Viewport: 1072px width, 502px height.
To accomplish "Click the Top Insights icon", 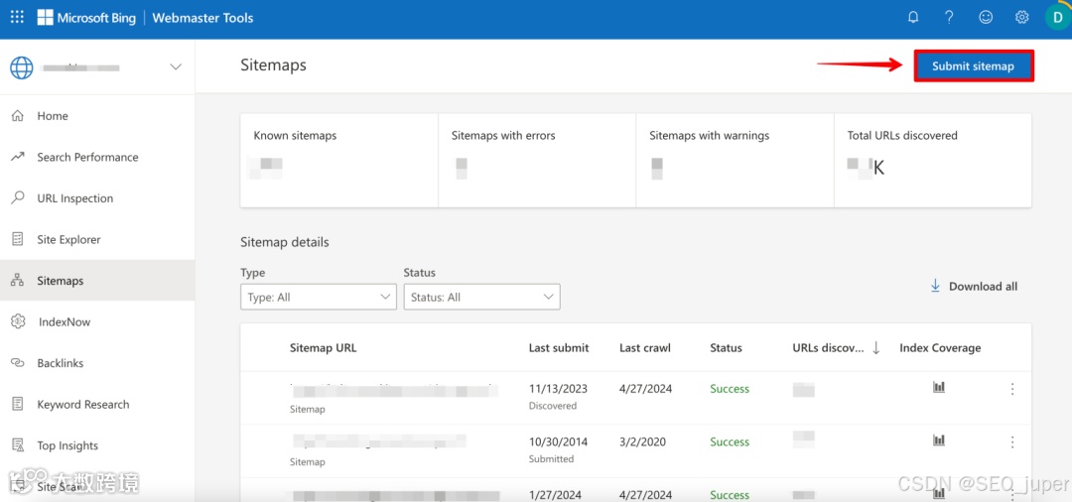I will click(x=18, y=445).
